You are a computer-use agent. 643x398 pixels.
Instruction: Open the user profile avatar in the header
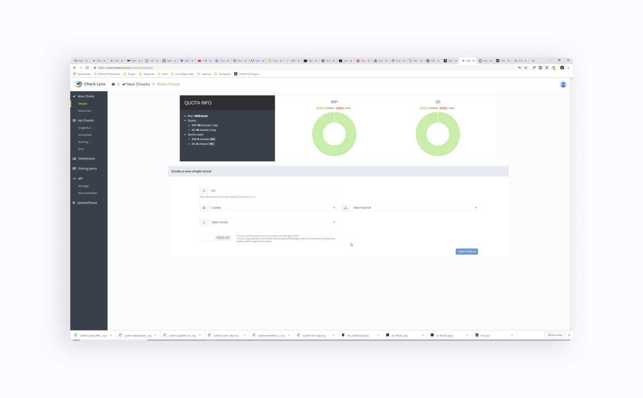click(563, 84)
